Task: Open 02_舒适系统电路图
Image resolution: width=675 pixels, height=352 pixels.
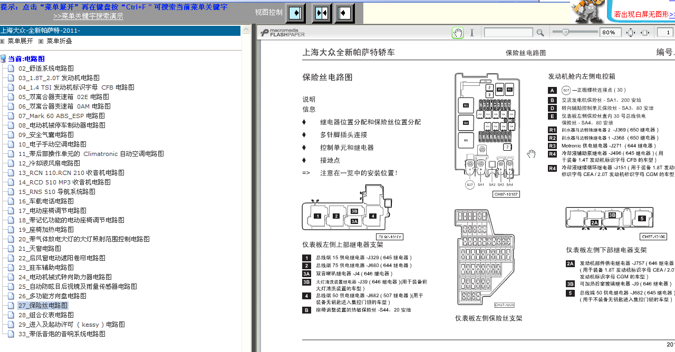Action: [x=46, y=69]
